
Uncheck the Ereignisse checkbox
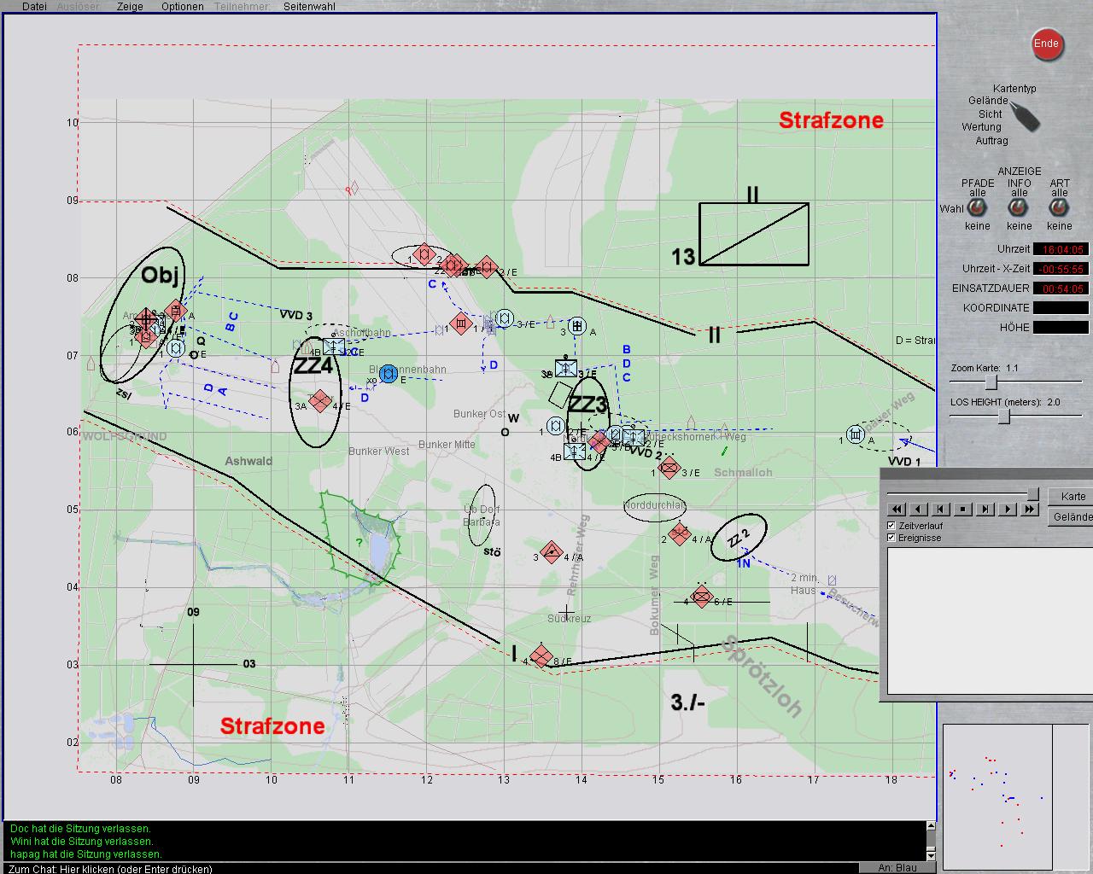coord(891,538)
